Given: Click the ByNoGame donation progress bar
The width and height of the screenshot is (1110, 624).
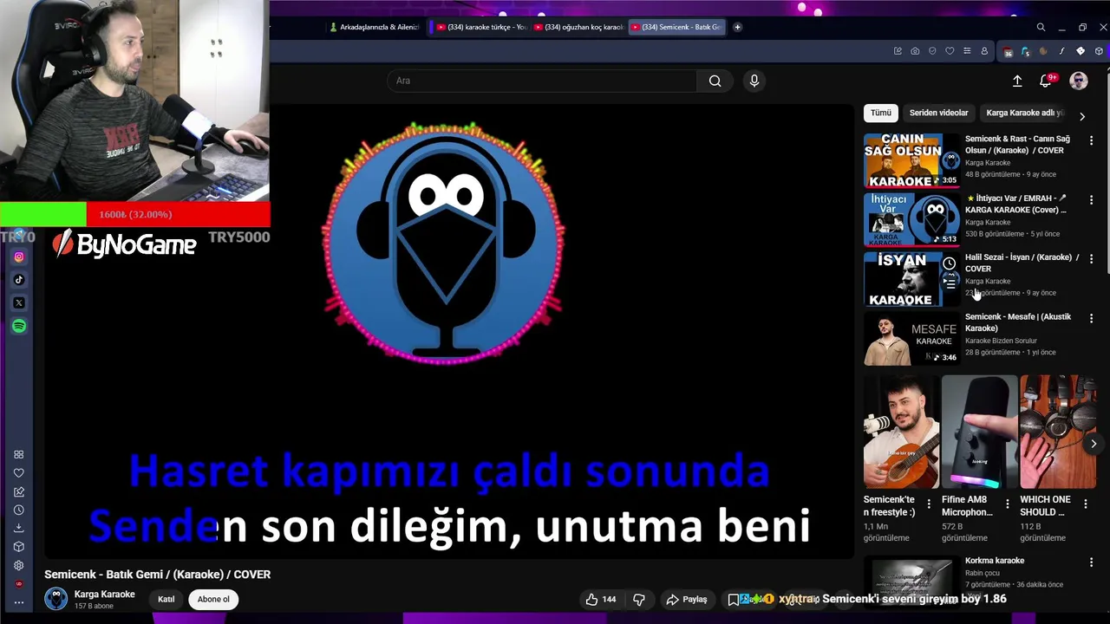Looking at the screenshot, I should pos(134,214).
